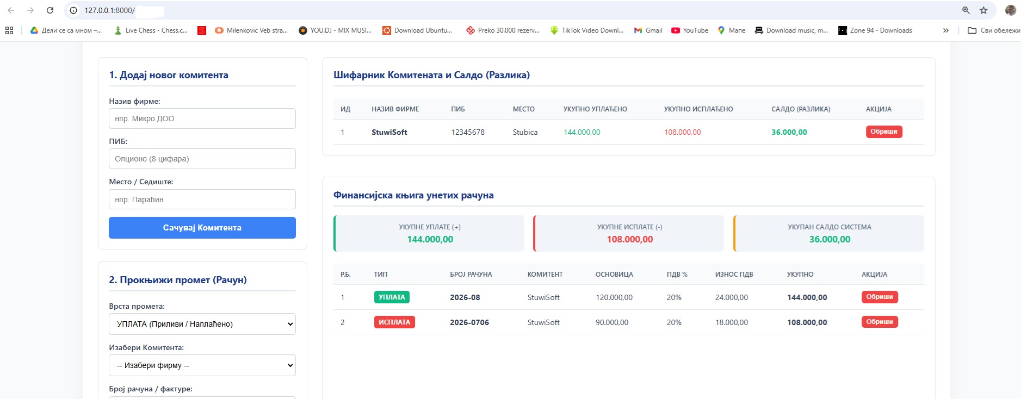Screen dimensions: 1021x399
Task: Click the ПИБ value 12345678
Action: [x=468, y=132]
